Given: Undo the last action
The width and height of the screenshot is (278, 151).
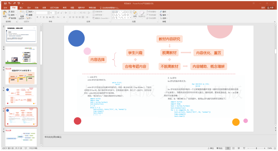Looking at the screenshot, I should [x=10, y=3].
